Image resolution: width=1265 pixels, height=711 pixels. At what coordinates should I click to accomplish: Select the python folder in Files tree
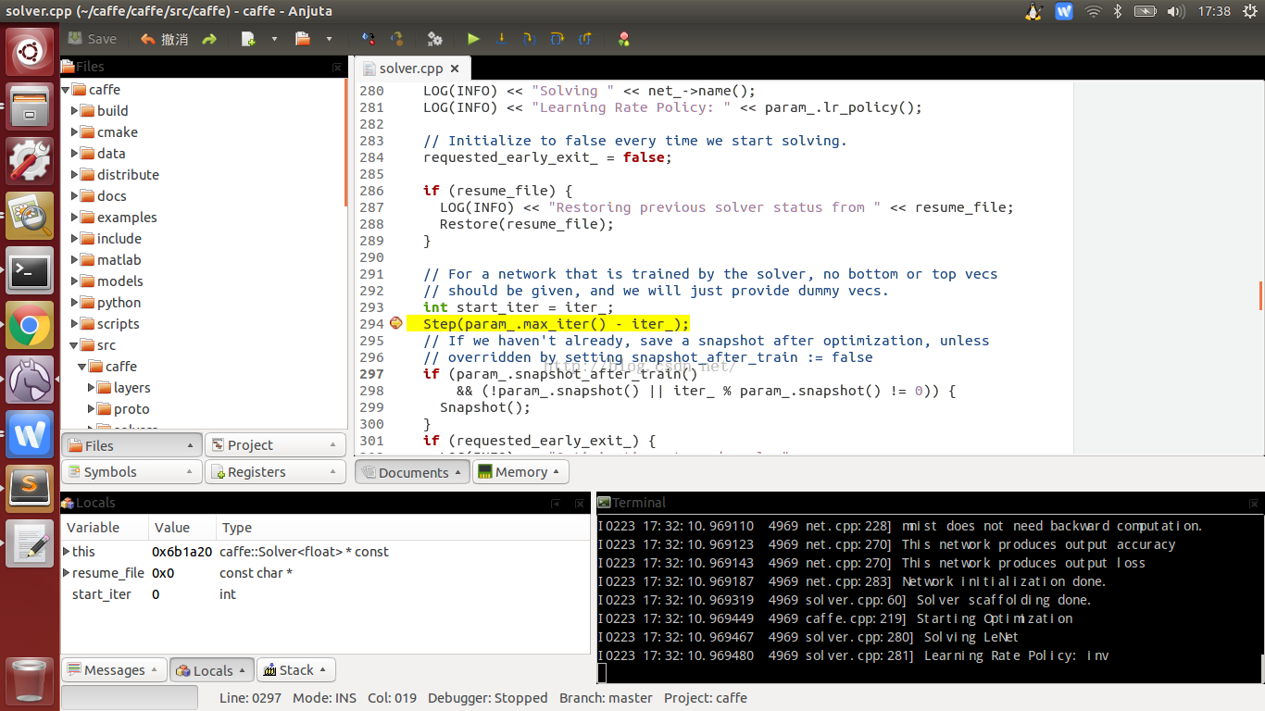[119, 303]
